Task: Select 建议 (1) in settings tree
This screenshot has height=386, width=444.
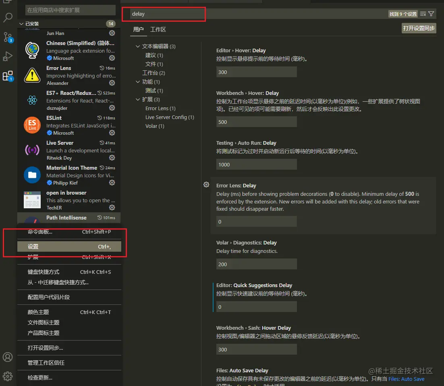Action: pyautogui.click(x=154, y=55)
